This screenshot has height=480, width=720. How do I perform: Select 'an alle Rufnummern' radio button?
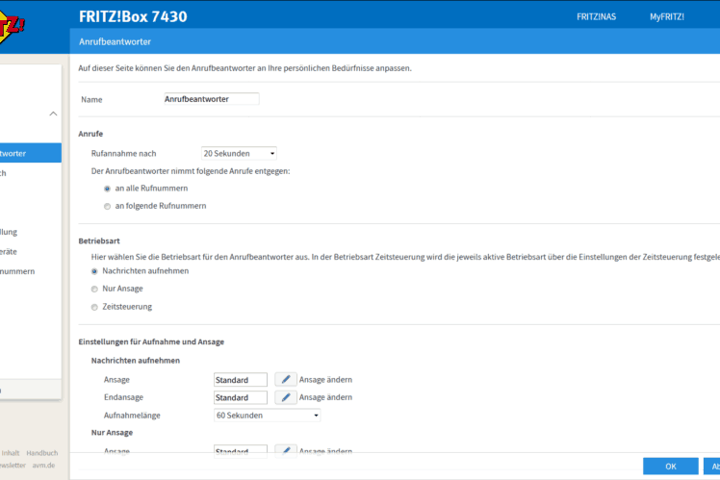coord(107,189)
